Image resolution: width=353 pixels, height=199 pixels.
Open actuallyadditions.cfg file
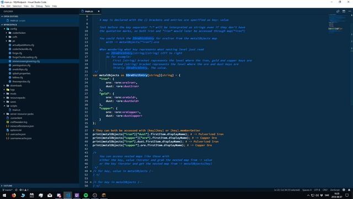[x=23, y=45]
